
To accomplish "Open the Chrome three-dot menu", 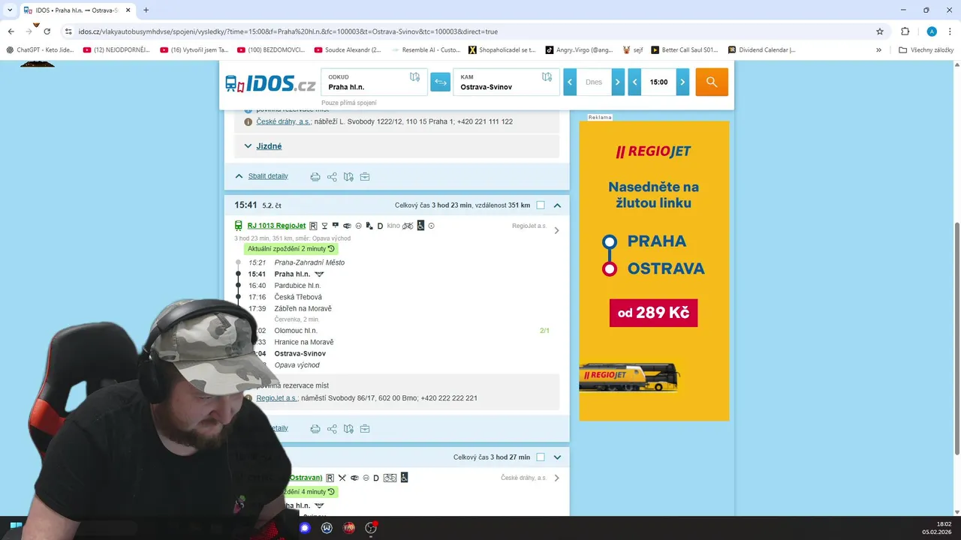I will [x=950, y=31].
